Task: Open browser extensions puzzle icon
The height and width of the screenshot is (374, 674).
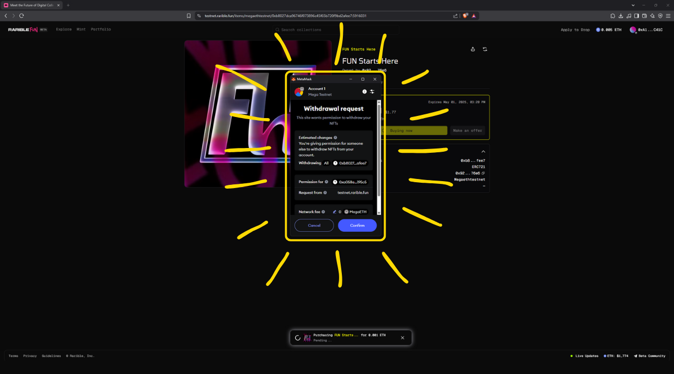Action: (x=612, y=15)
